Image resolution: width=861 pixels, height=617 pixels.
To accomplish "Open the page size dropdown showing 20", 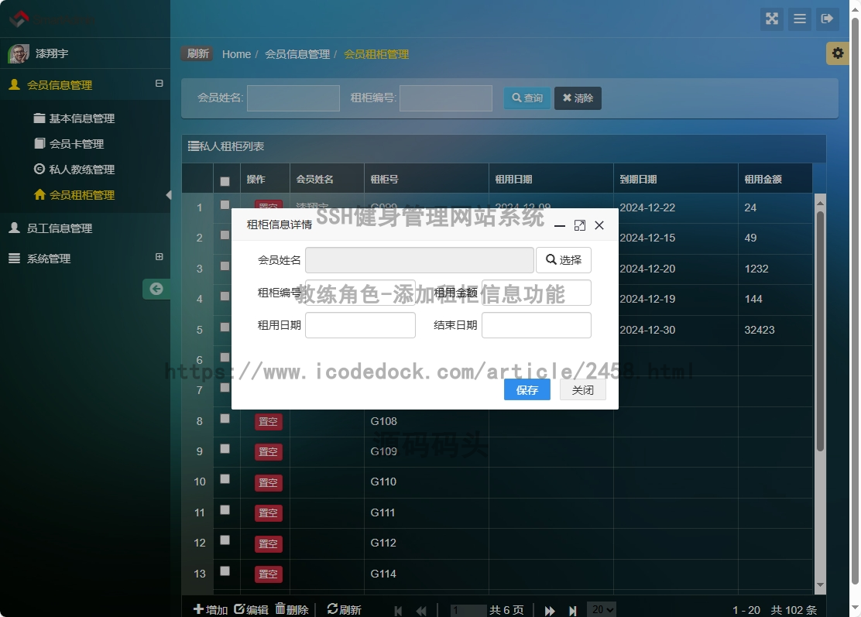I will coord(601,609).
